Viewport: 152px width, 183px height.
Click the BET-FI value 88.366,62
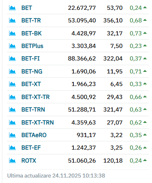82,59
